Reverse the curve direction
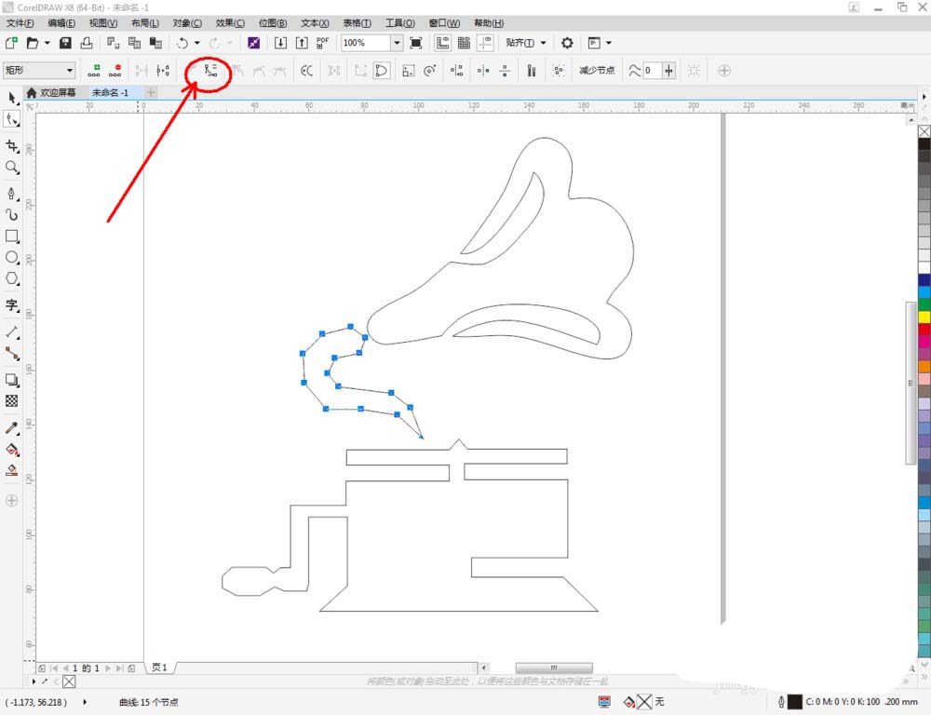This screenshot has width=931, height=715. click(x=306, y=71)
